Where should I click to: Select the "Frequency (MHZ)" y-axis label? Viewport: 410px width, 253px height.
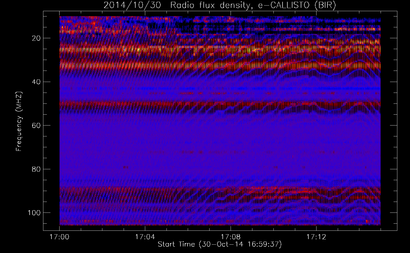(x=19, y=121)
